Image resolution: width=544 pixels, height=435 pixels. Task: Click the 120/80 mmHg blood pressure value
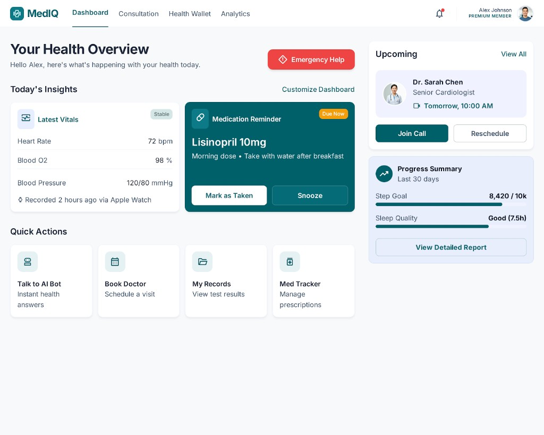click(x=149, y=183)
